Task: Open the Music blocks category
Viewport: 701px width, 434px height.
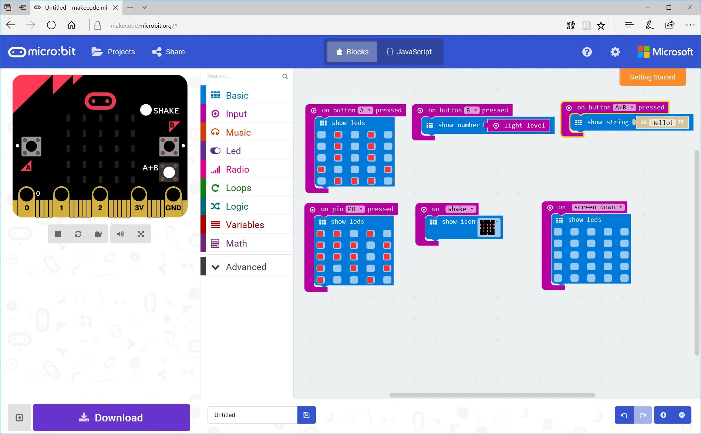Action: tap(238, 132)
